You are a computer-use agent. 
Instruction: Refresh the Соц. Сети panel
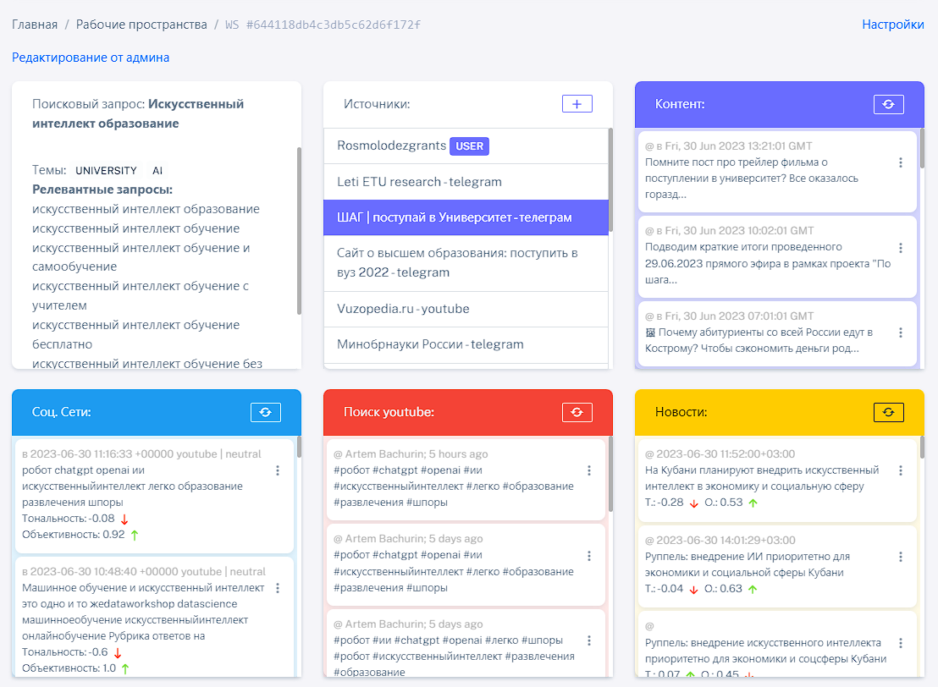click(x=265, y=412)
